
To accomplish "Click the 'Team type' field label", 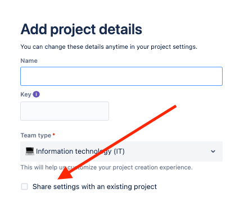I will click(x=36, y=135).
